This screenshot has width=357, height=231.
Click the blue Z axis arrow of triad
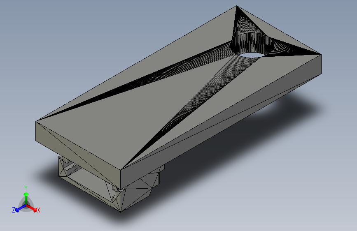[x=21, y=208]
